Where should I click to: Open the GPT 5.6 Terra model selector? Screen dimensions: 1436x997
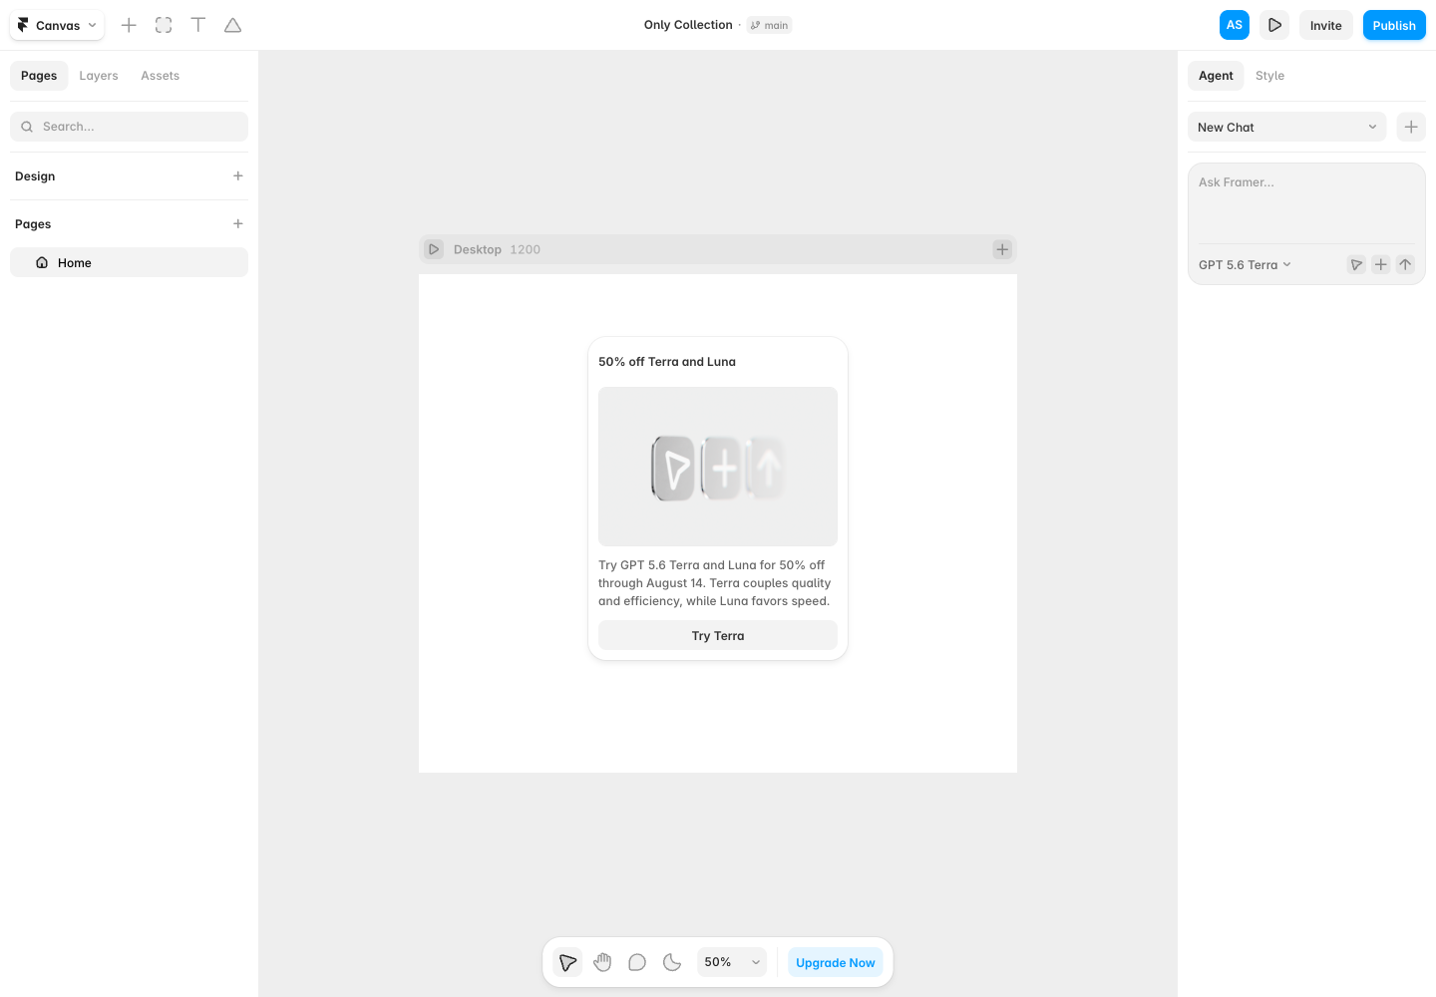coord(1245,264)
